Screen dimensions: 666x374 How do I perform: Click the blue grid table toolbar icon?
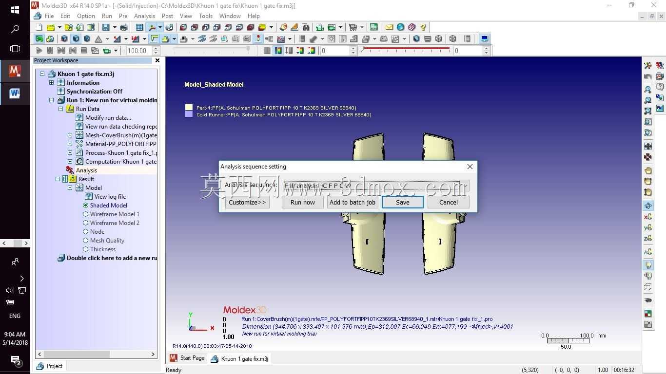pyautogui.click(x=139, y=27)
